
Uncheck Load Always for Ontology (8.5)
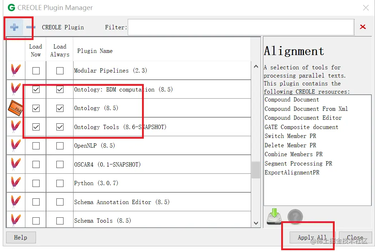point(60,108)
